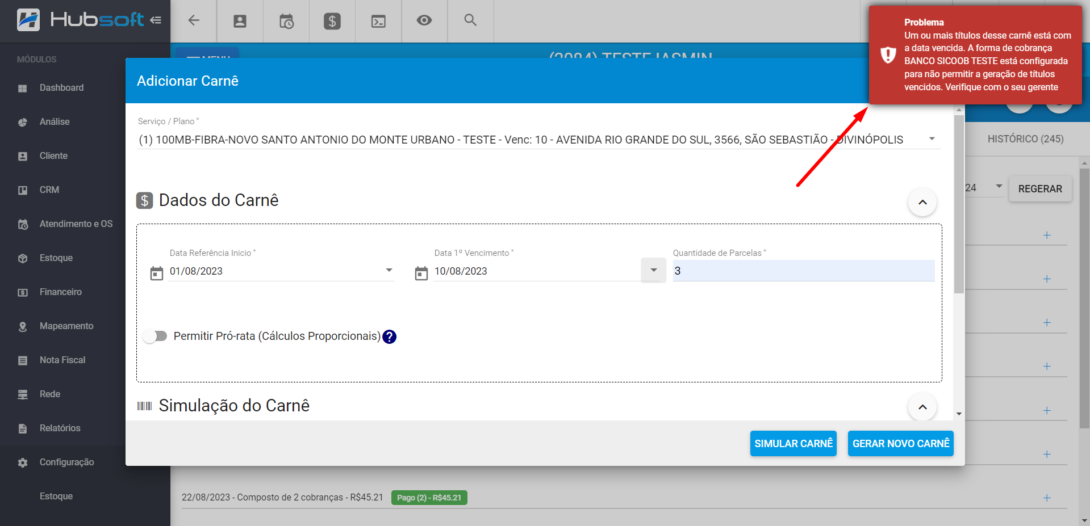Collapse the sidebar with the arrow icon
1090x526 pixels.
tap(156, 20)
